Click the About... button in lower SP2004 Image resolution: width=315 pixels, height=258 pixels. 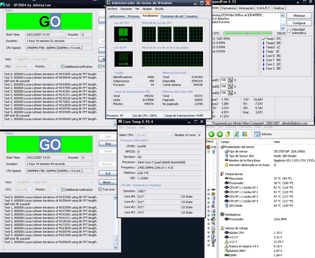[108, 182]
